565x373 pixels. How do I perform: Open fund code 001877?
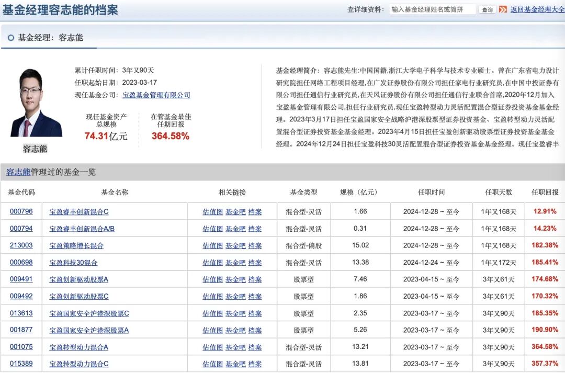point(21,330)
